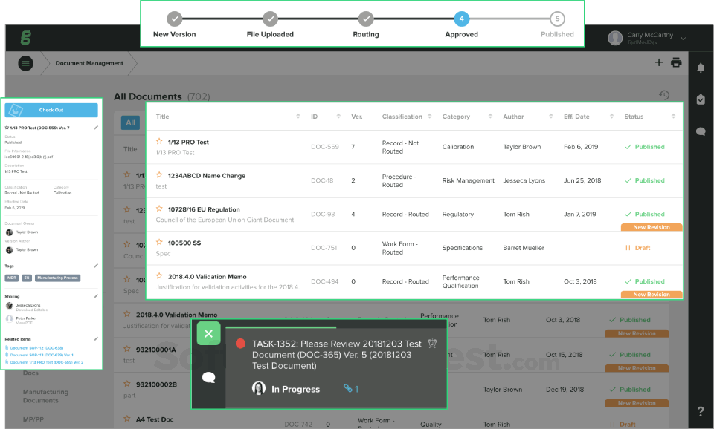
Task: Open notifications bell in right sidebar
Action: [x=701, y=68]
